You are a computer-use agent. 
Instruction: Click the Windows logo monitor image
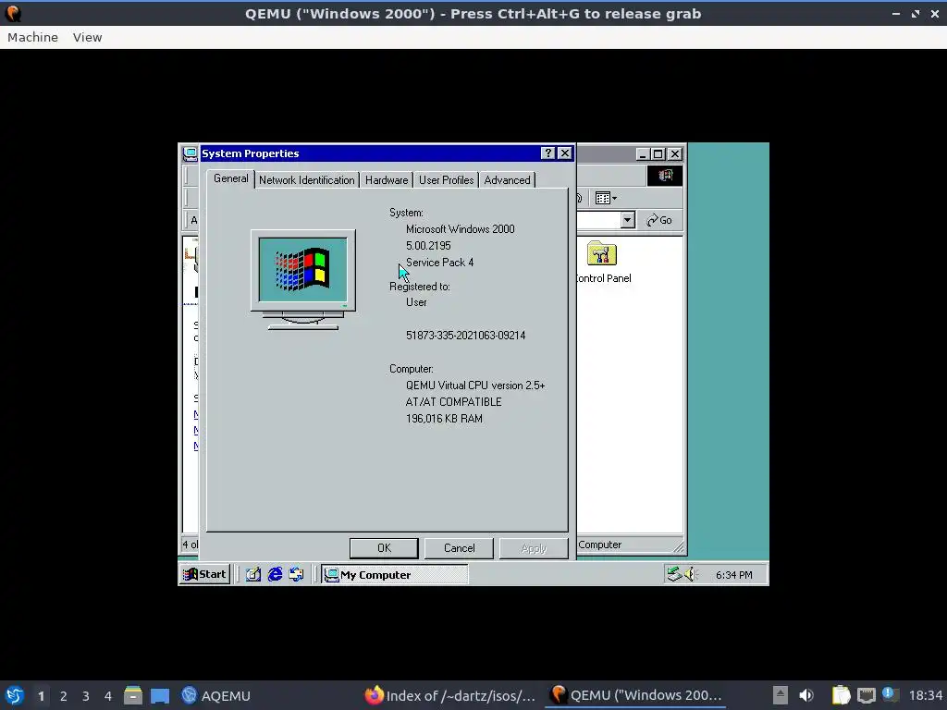pos(303,279)
